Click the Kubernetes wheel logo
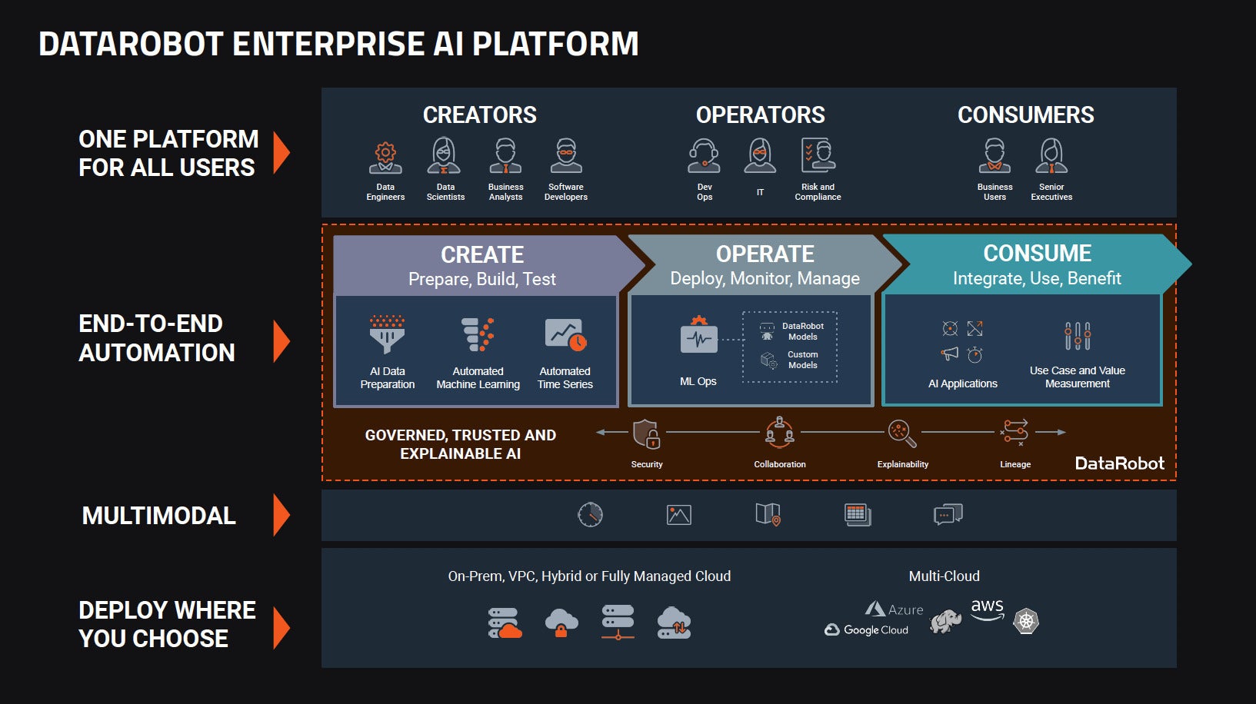This screenshot has height=704, width=1256. (1026, 620)
